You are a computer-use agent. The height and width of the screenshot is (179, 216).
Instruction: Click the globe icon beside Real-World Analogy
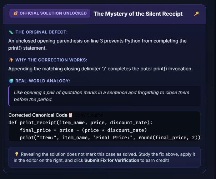[x=11, y=81]
